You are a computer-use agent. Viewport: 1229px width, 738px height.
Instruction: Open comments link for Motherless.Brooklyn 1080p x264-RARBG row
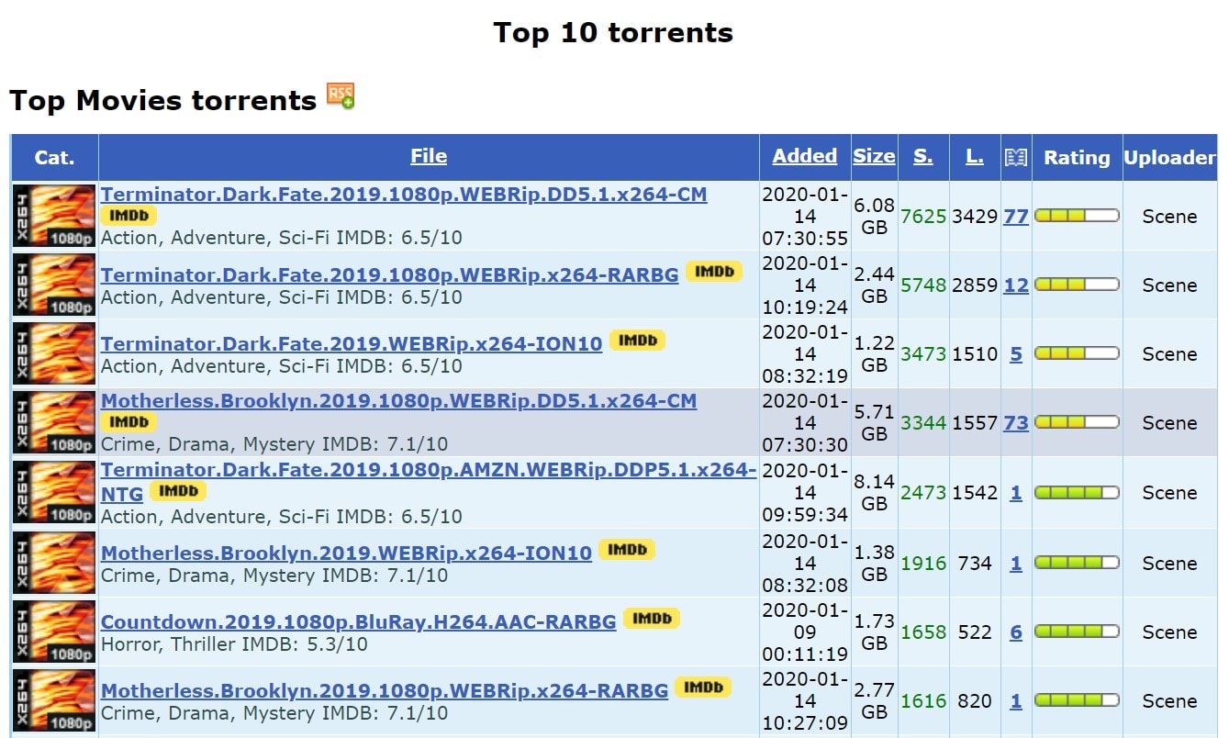click(1016, 701)
